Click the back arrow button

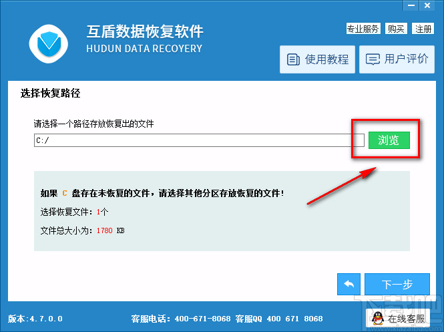(x=349, y=284)
